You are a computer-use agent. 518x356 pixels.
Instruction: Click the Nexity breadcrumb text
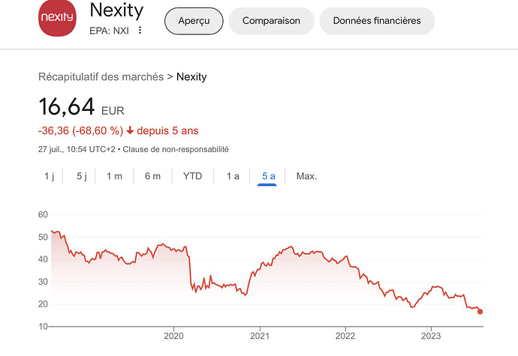click(x=191, y=77)
